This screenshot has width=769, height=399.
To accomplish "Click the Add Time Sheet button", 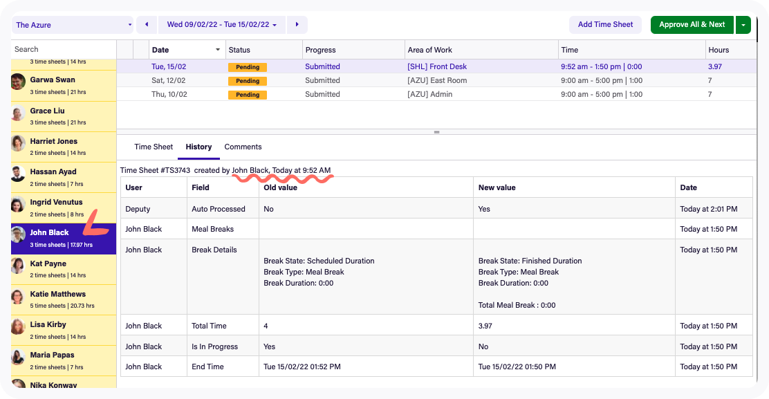I will 605,24.
